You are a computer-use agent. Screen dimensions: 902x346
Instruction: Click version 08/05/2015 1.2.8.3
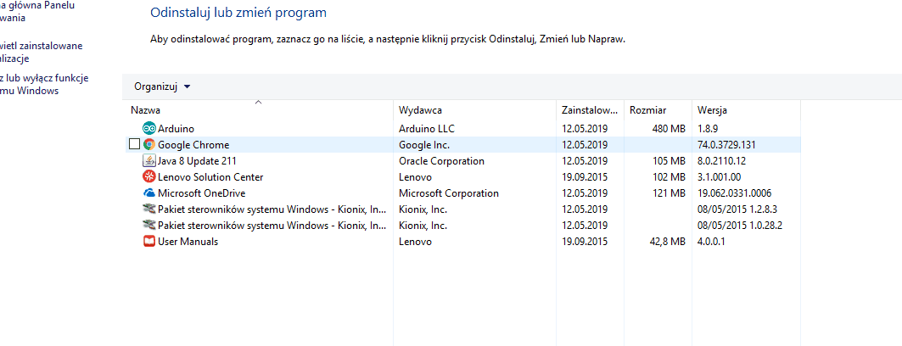click(x=737, y=209)
